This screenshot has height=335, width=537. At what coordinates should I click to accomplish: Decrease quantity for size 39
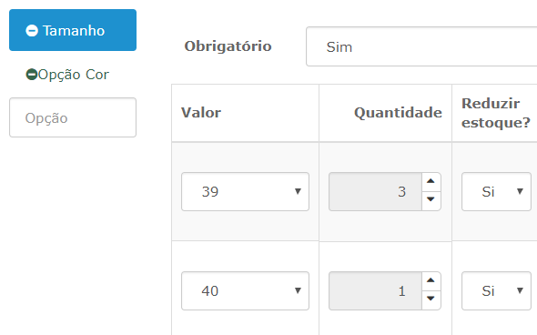[431, 200]
